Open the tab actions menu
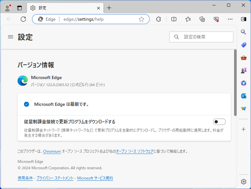251x189 pixels. 19,8
